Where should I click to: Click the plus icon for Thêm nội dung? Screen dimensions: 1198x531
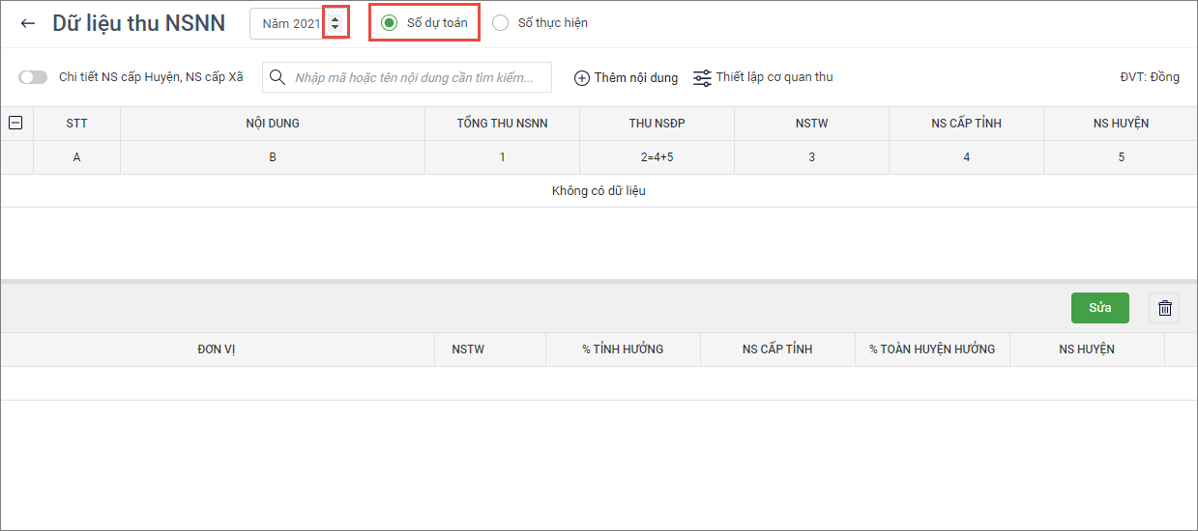[582, 78]
